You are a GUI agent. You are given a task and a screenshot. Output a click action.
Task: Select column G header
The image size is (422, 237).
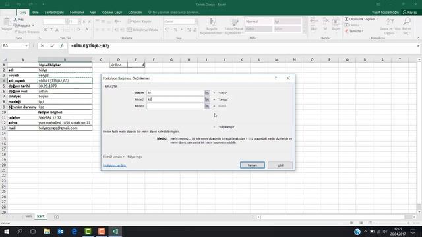tap(171, 60)
